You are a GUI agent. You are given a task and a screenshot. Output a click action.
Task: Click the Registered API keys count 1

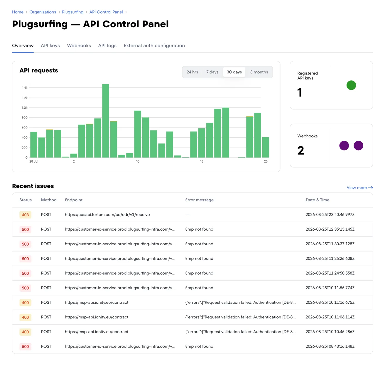coord(300,93)
